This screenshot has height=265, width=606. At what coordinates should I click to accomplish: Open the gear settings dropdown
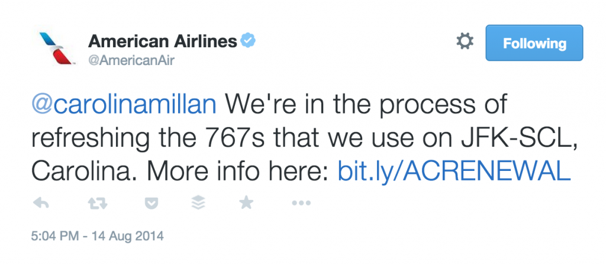465,41
